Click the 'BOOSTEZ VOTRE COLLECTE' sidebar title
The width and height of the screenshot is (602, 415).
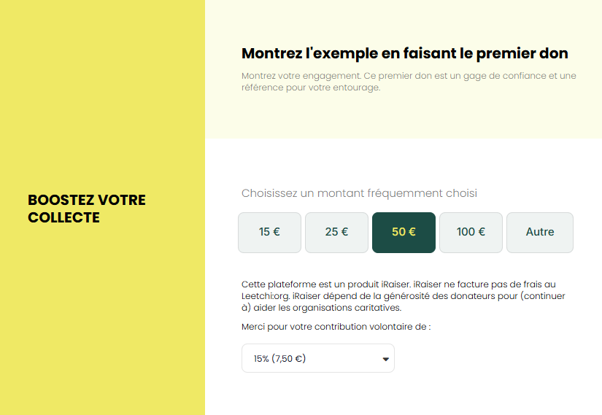tap(86, 209)
